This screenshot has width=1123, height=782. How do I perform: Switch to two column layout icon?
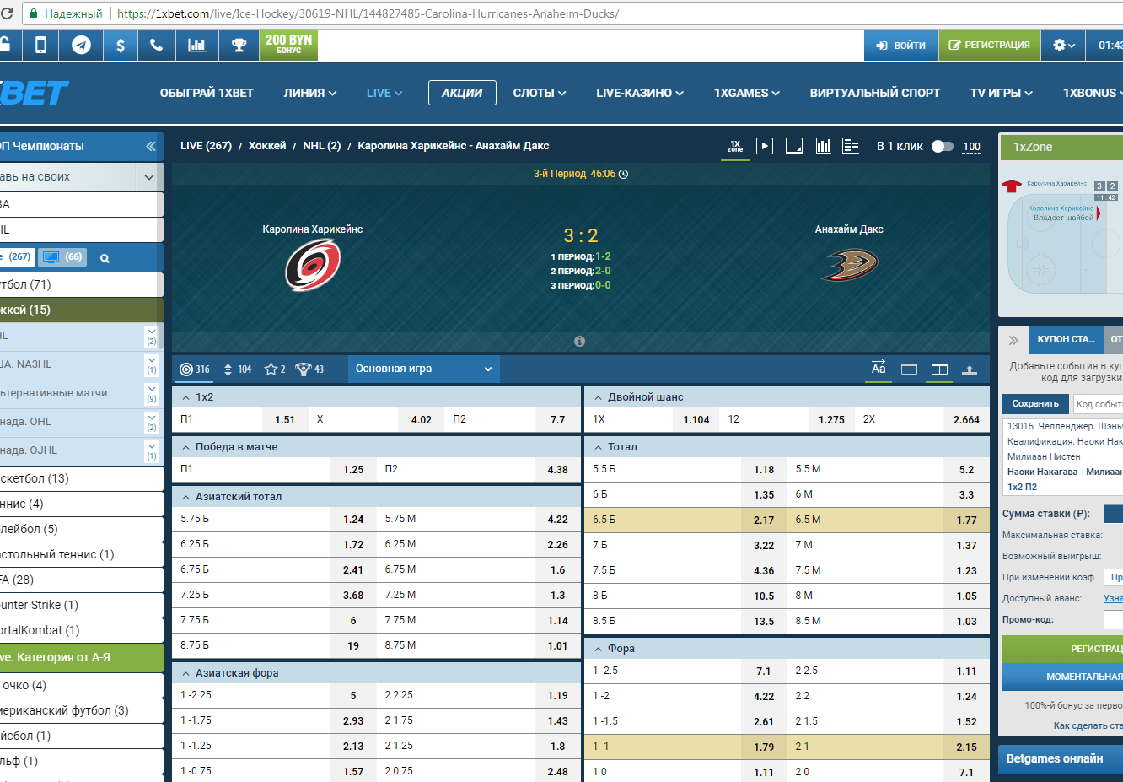coord(939,369)
